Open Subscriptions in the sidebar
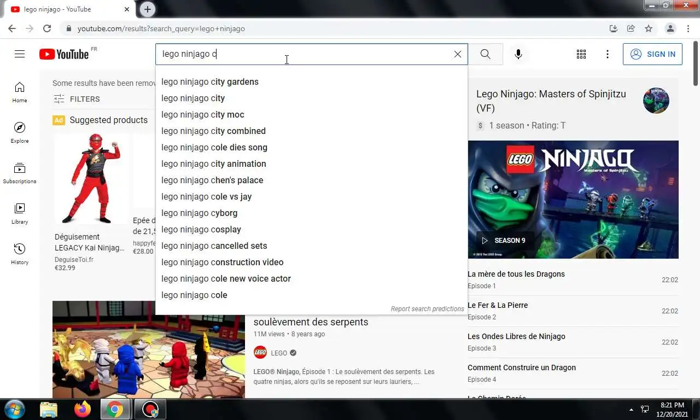 tap(20, 173)
